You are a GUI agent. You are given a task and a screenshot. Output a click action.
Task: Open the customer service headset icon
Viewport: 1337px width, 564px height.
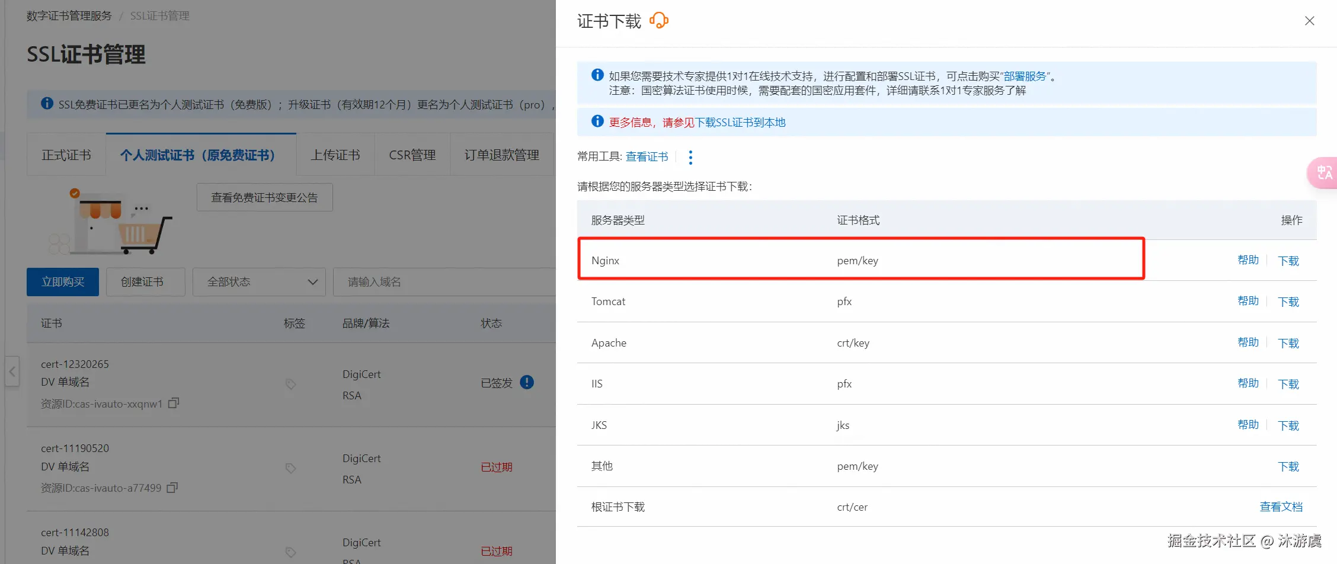tap(659, 21)
